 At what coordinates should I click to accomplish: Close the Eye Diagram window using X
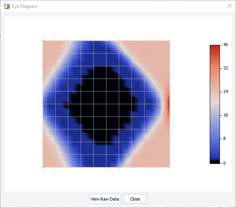tap(230, 6)
